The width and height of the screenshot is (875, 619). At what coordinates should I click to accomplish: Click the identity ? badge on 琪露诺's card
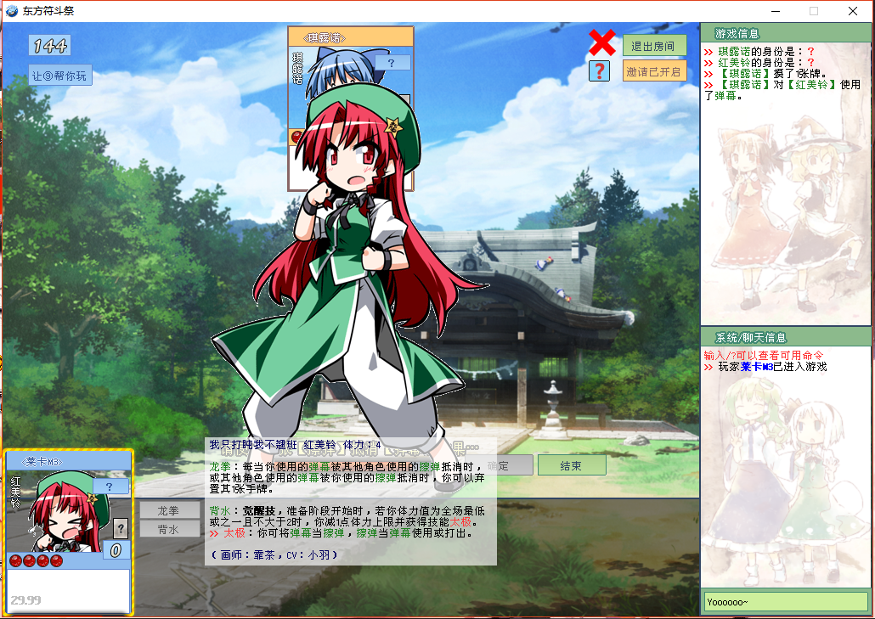click(x=392, y=63)
